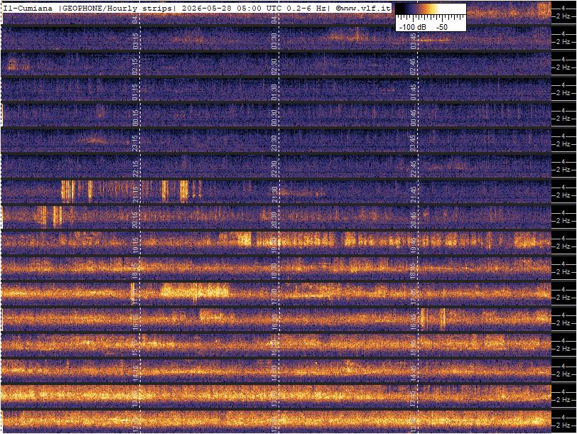Click the 02:45 time label
Image resolution: width=577 pixels, height=434 pixels.
coord(413,66)
